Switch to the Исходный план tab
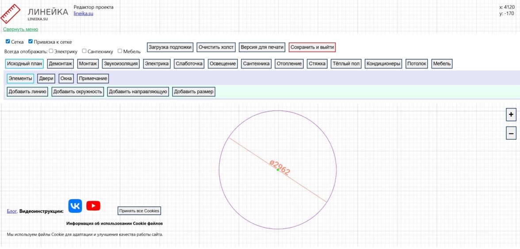520x249 pixels. coord(25,64)
